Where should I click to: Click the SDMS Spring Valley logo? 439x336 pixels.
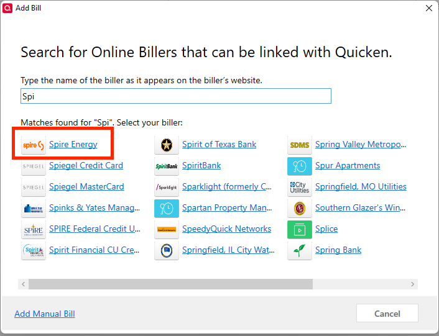[x=300, y=145]
